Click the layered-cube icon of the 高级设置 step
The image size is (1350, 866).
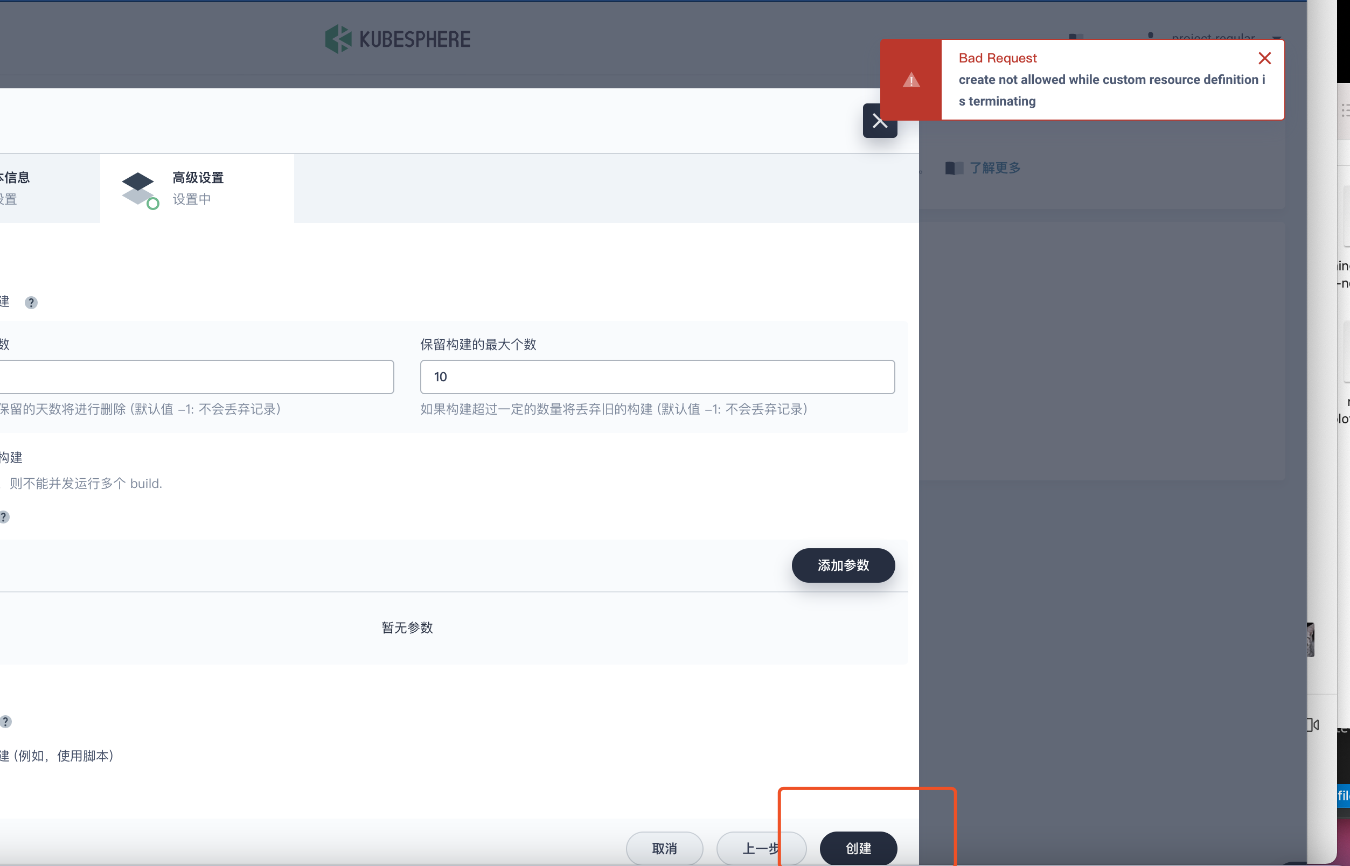(x=138, y=188)
